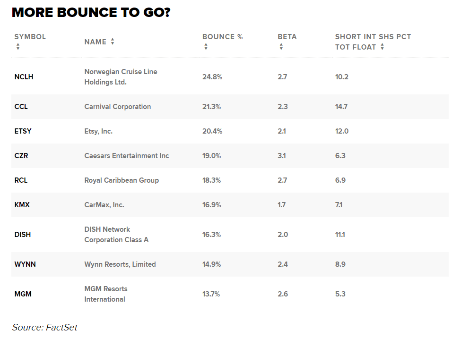
Task: Click the BETA column header text
Action: pos(287,37)
